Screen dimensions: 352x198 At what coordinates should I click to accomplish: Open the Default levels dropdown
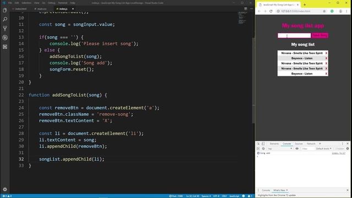click(x=323, y=148)
